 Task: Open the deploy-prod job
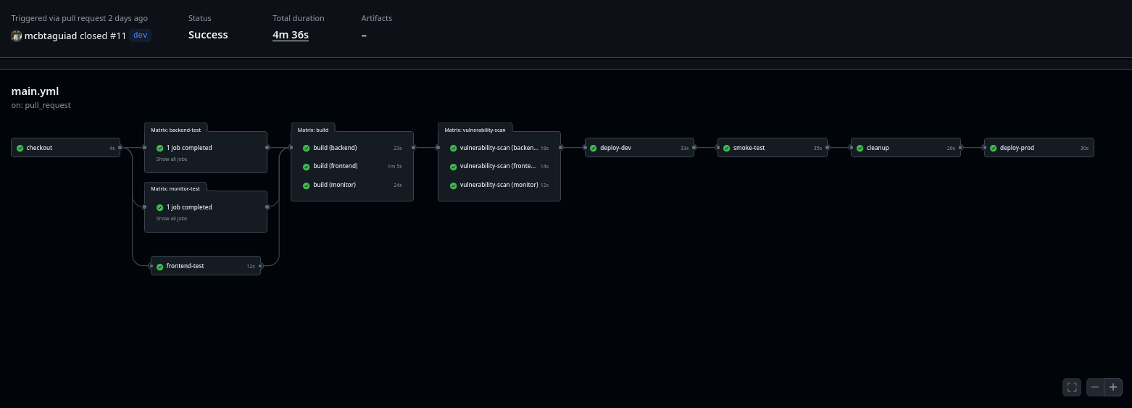point(1039,148)
